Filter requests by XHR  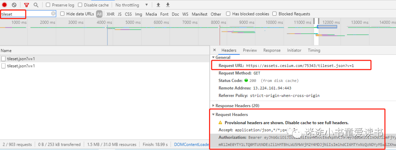(110, 14)
